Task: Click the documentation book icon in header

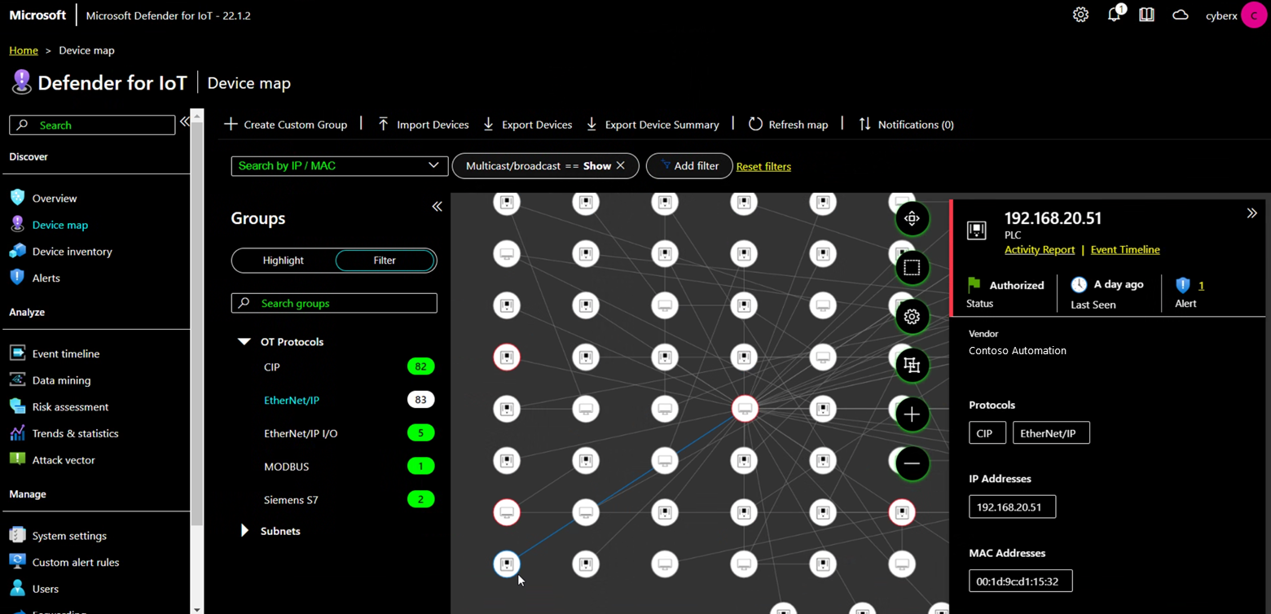Action: 1146,15
